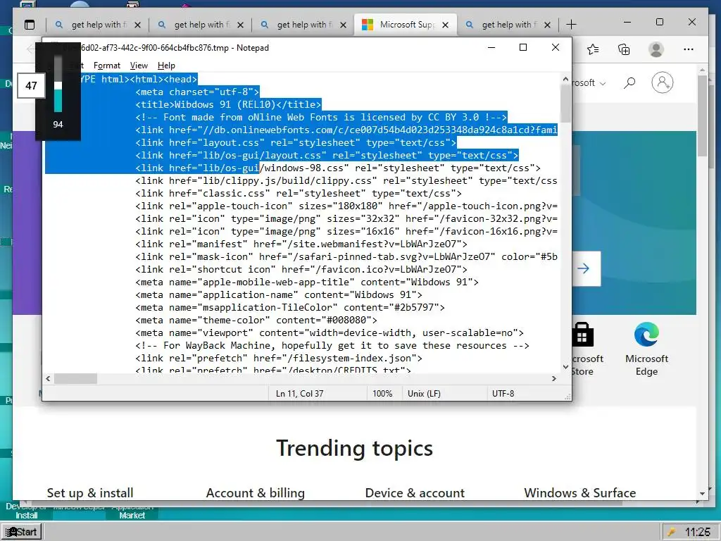
Task: Click the '<title>Wibdows 91 (REL10)</title>' line
Action: click(229, 104)
